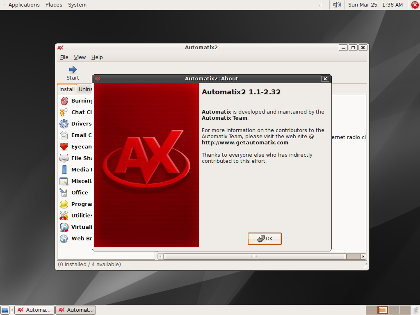Click the blue Start arrow icon
420x315 pixels.
[73, 70]
